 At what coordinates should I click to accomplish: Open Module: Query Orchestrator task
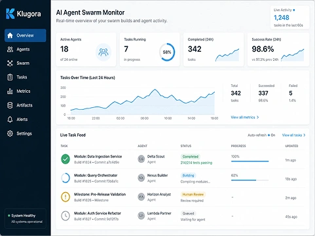(96, 175)
